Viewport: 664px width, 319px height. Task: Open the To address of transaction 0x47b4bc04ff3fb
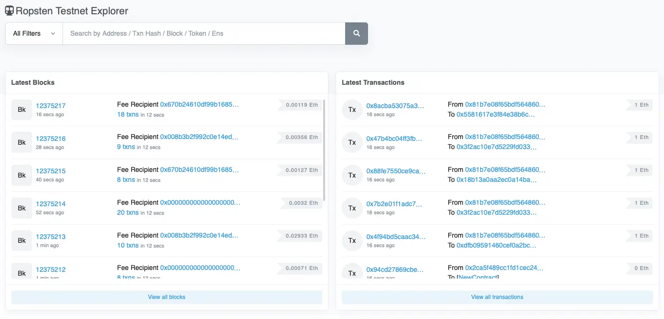click(497, 147)
